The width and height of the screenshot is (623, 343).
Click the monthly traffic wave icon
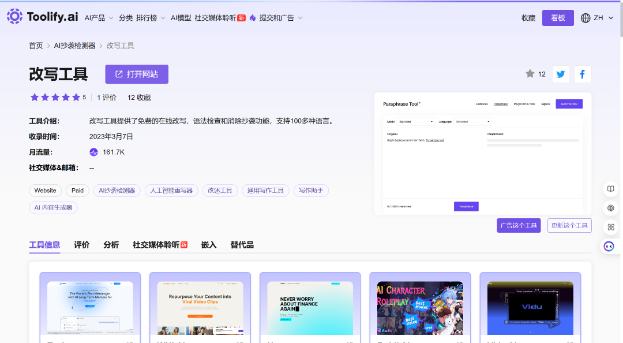pyautogui.click(x=93, y=152)
